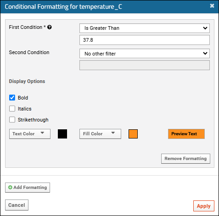The image size is (219, 216).
Task: Uncheck the Bold checkbox
Action: (12, 98)
